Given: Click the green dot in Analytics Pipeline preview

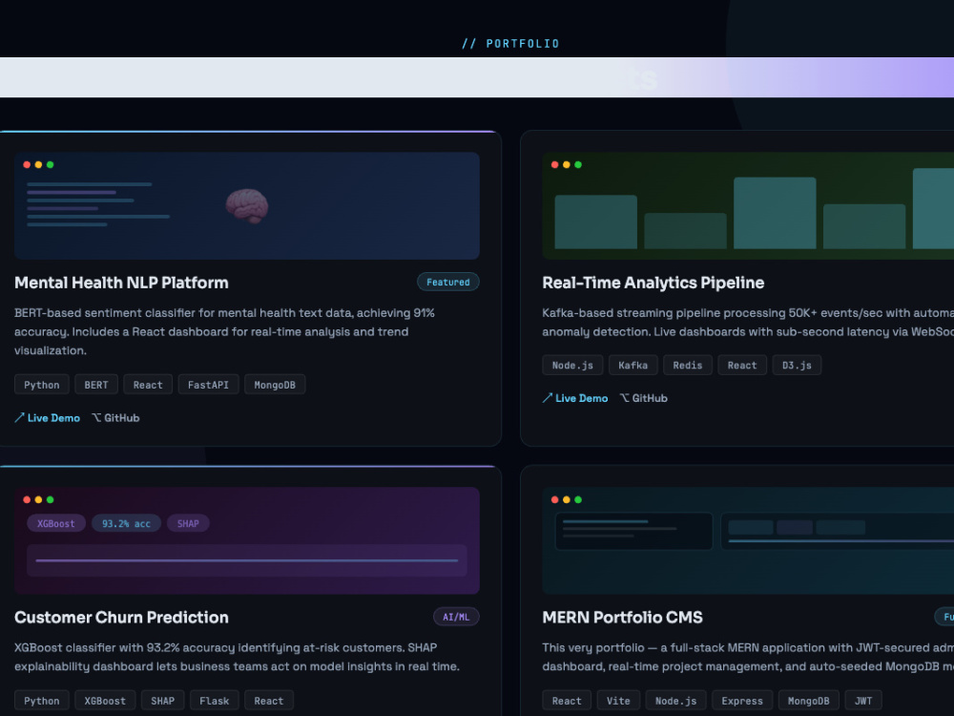Looking at the screenshot, I should click(x=578, y=164).
